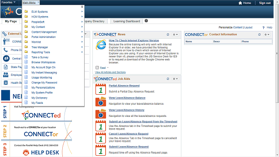Click the CONNECTed step 1 banner

[x=41, y=115]
